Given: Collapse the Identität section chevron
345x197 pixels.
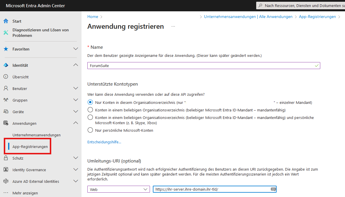Looking at the screenshot, I should coord(76,65).
